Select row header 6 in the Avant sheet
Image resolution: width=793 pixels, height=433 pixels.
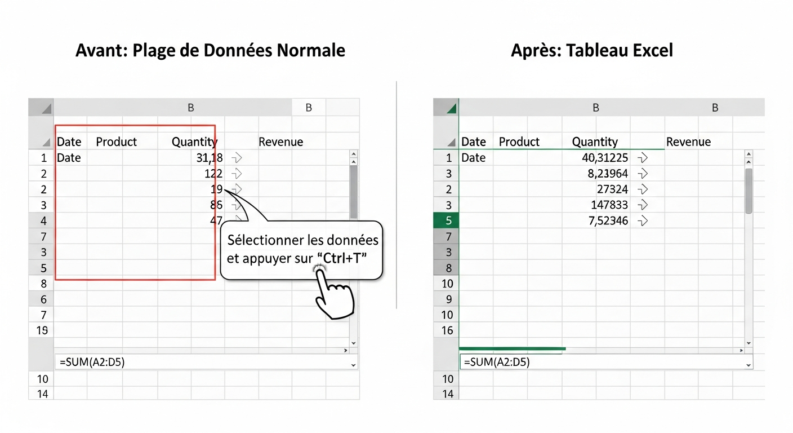point(41,299)
